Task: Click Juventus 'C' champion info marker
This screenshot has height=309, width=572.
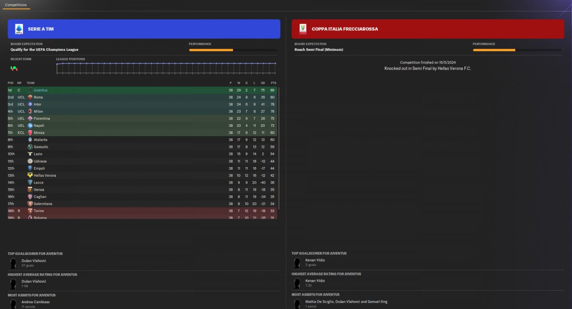Action: click(x=19, y=90)
